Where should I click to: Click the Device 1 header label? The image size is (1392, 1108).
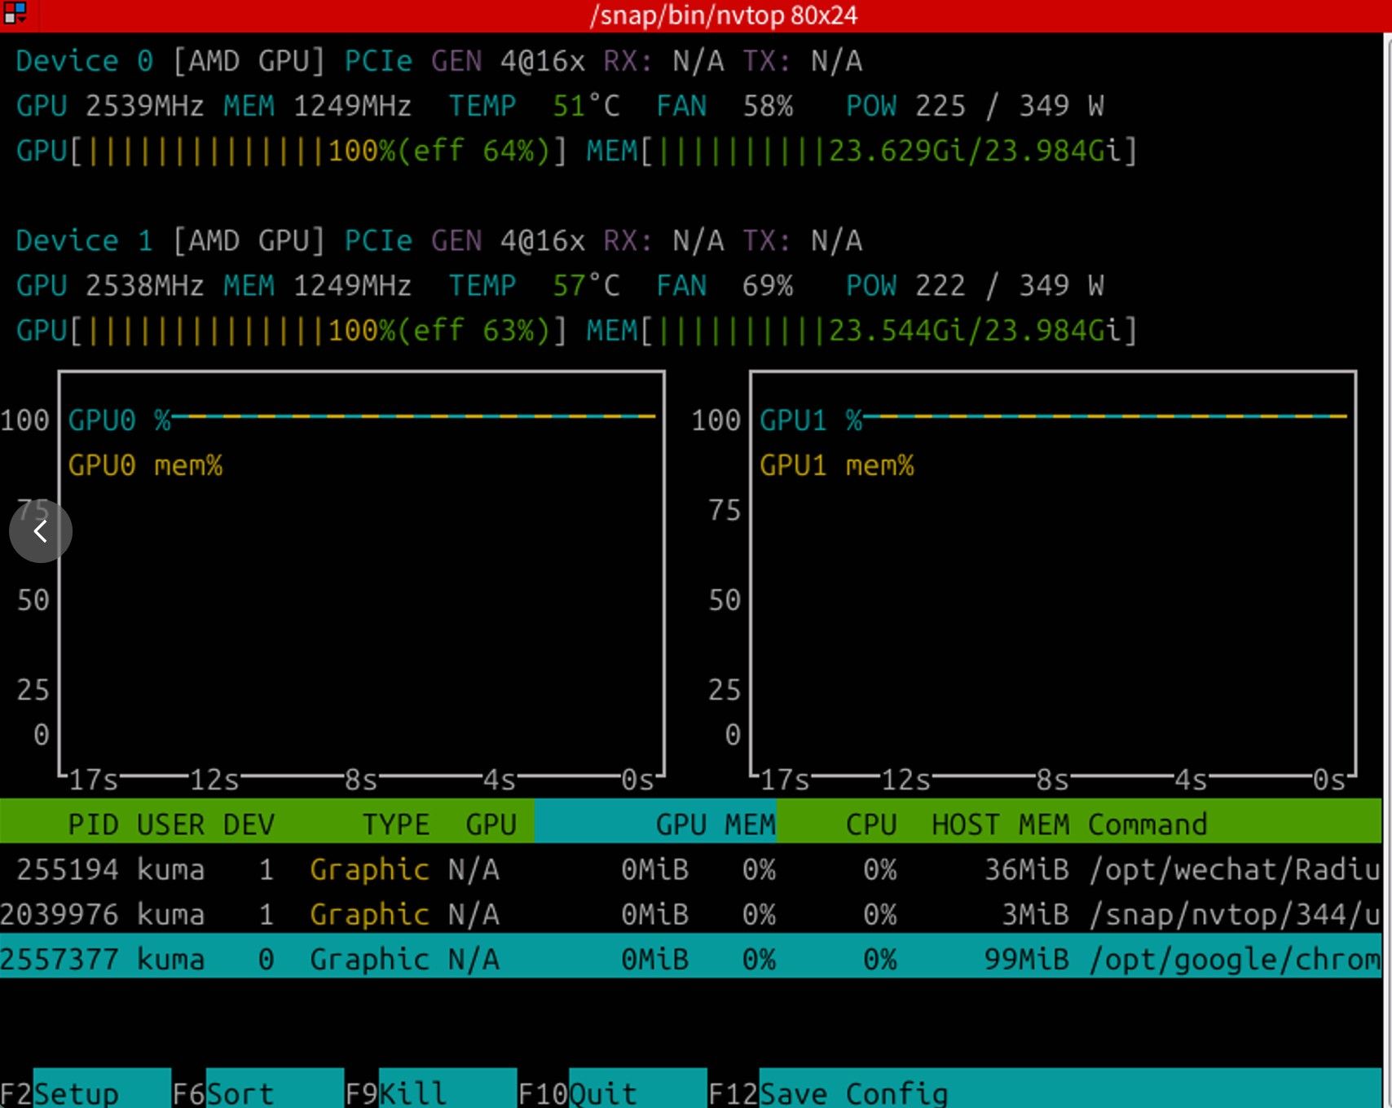click(x=84, y=240)
